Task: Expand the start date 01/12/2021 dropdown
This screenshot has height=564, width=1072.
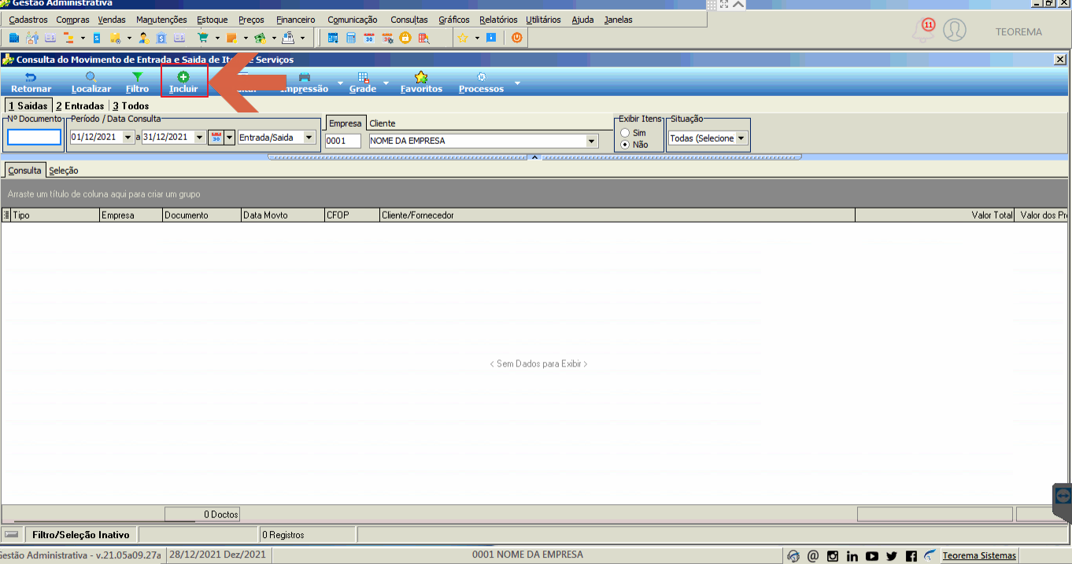Action: [129, 138]
